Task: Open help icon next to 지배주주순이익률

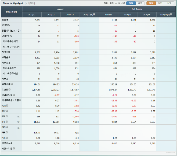Action: tap(20, 100)
